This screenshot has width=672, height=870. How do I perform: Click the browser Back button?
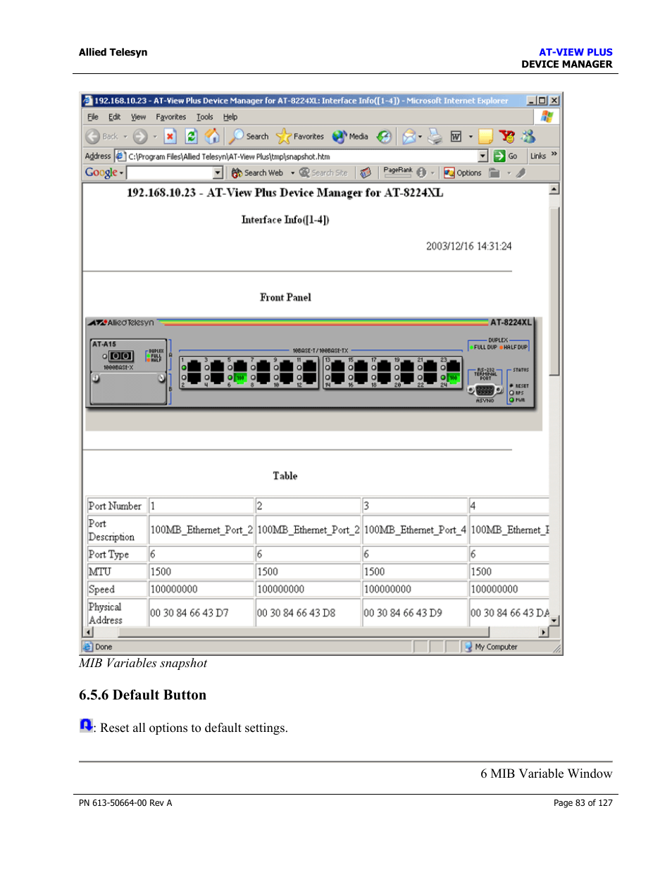tap(102, 137)
